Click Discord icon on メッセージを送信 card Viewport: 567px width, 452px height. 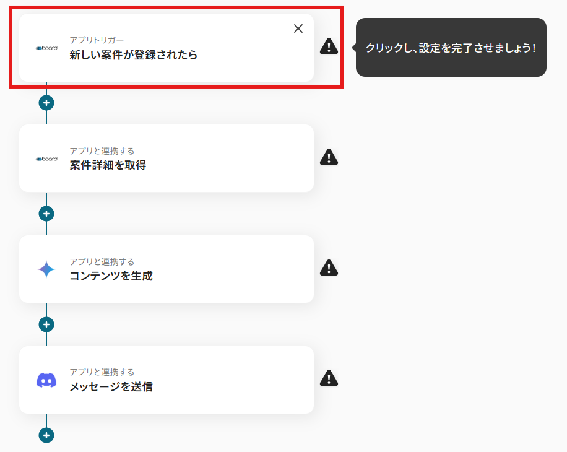tap(46, 380)
